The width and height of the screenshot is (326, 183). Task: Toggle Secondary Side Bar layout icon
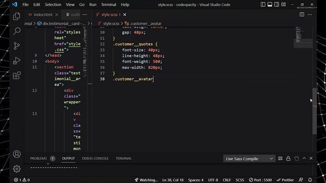click(277, 5)
